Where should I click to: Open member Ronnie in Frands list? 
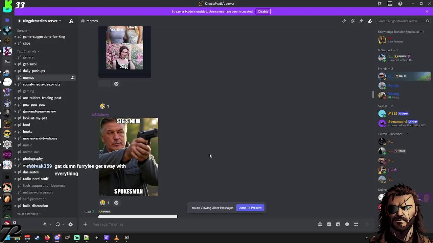click(x=403, y=86)
